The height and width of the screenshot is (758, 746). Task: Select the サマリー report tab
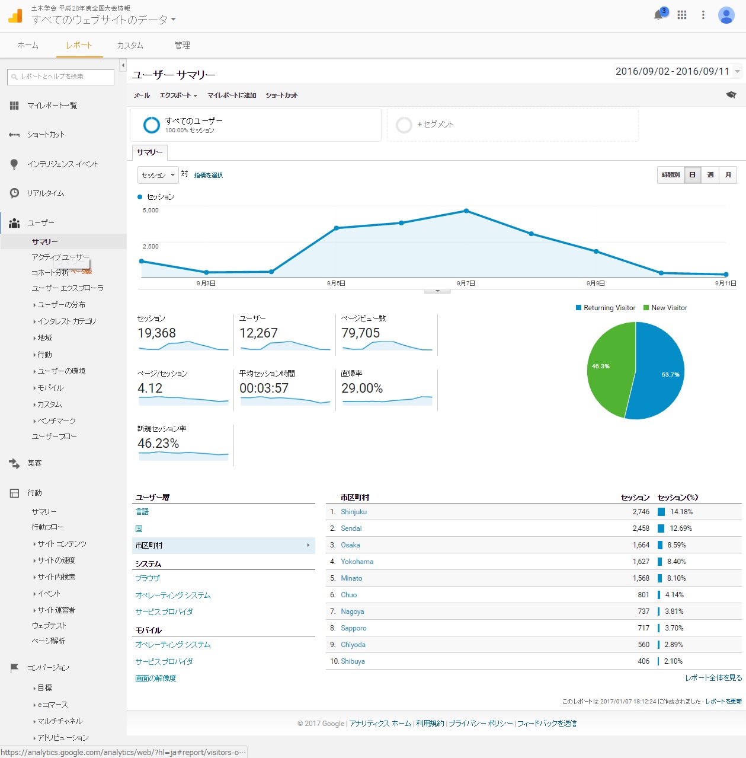pos(150,152)
